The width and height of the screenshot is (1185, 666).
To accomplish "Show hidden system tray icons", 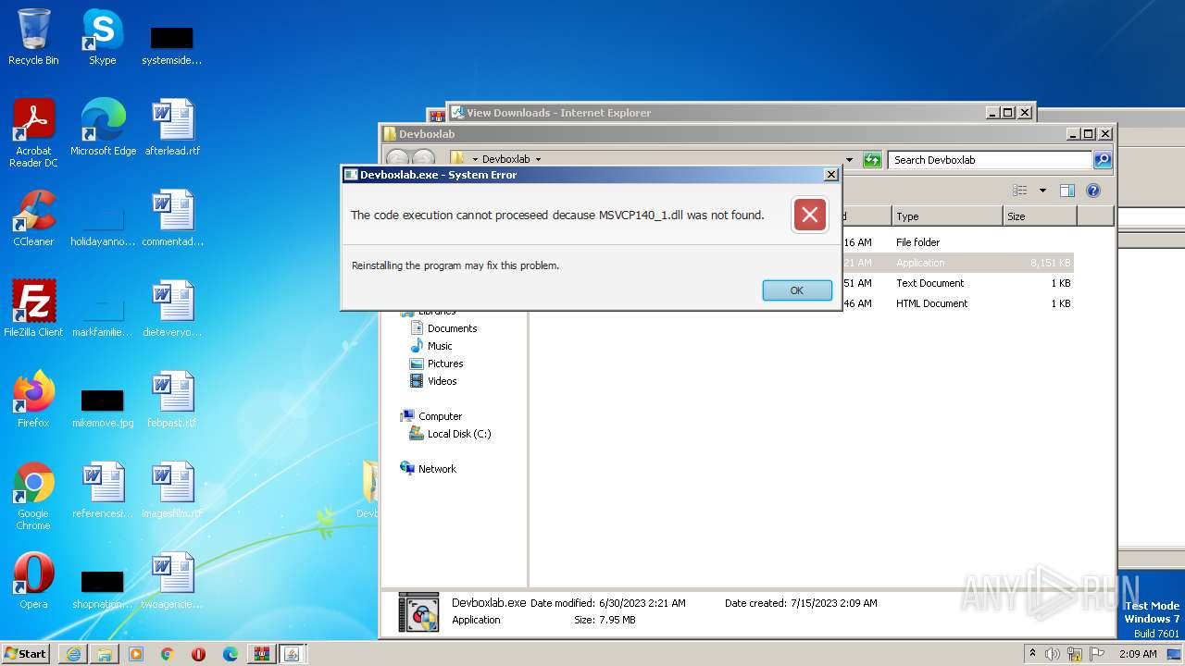I will tap(1032, 653).
